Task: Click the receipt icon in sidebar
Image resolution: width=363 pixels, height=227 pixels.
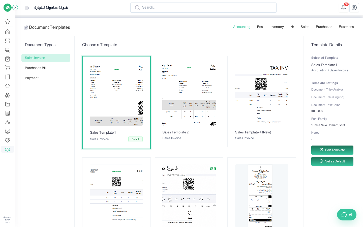Action: 8,77
